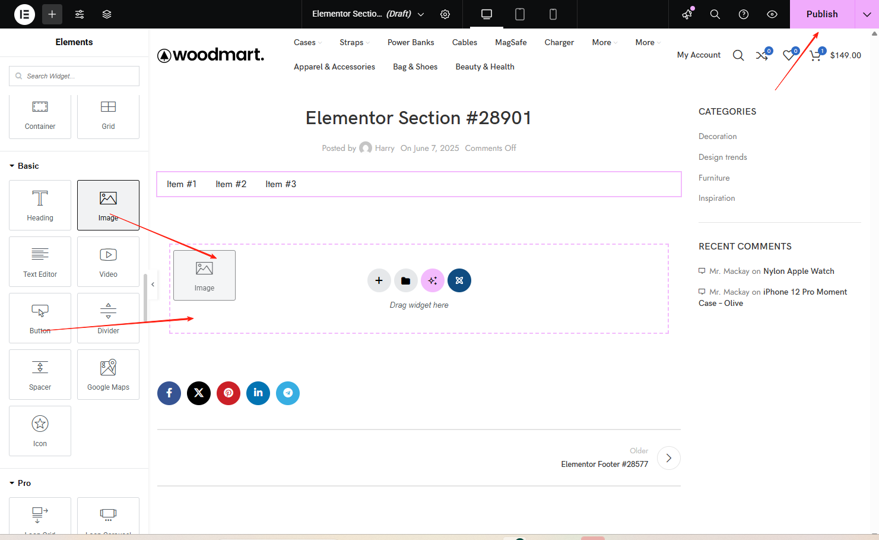Click inside the Search Widget field
Image resolution: width=879 pixels, height=540 pixels.
click(74, 76)
